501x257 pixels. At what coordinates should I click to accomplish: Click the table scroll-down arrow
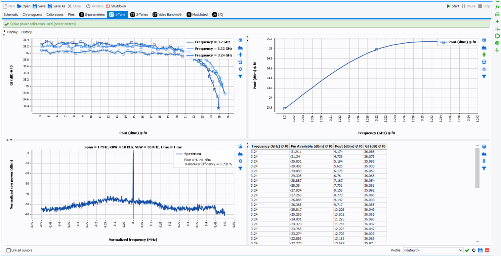(477, 241)
